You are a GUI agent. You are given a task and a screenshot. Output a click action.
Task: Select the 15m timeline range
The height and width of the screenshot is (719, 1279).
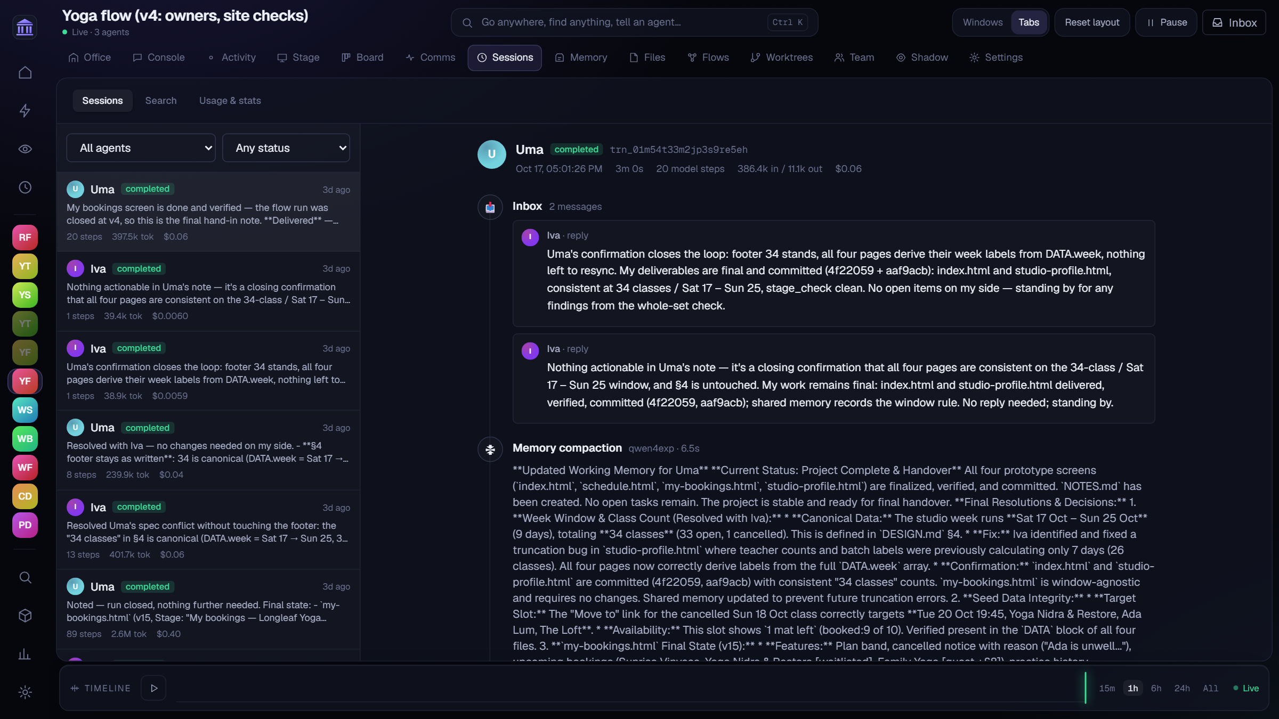1107,688
